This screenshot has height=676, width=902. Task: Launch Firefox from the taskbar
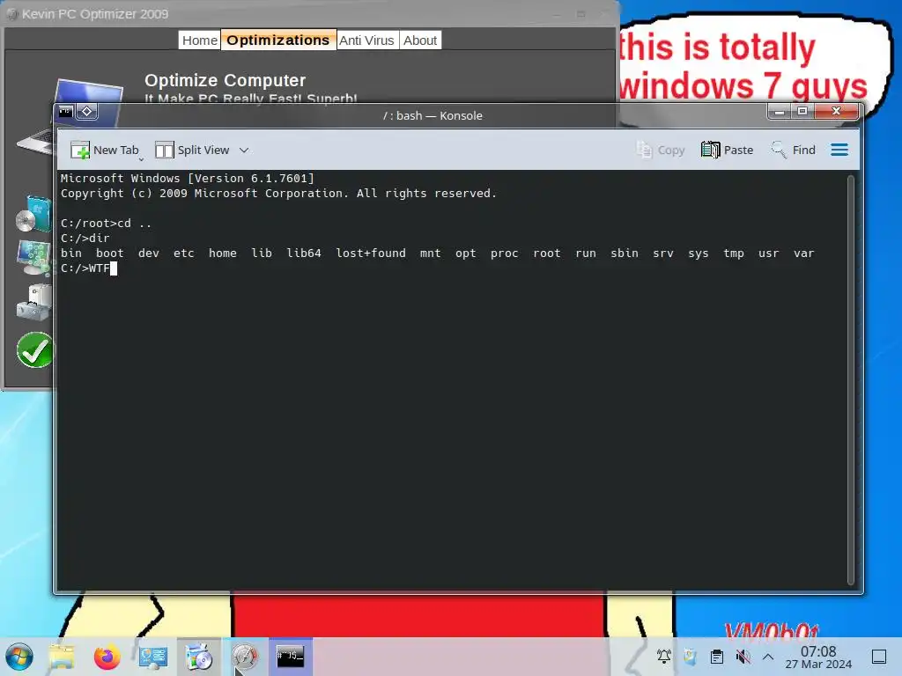pos(107,657)
